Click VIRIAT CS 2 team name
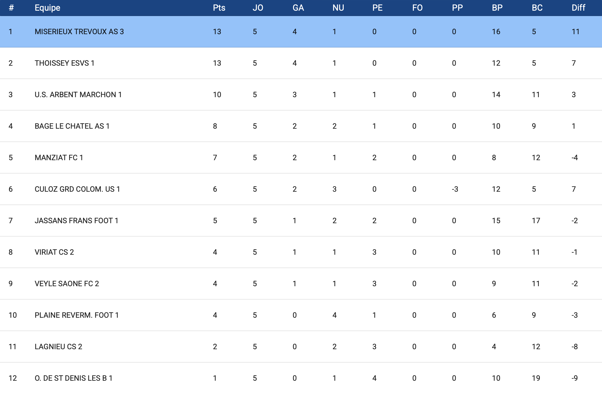 click(x=54, y=252)
